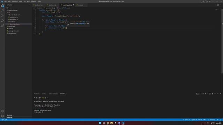Open the Source Control view
The width and height of the screenshot is (223, 125).
2,16
